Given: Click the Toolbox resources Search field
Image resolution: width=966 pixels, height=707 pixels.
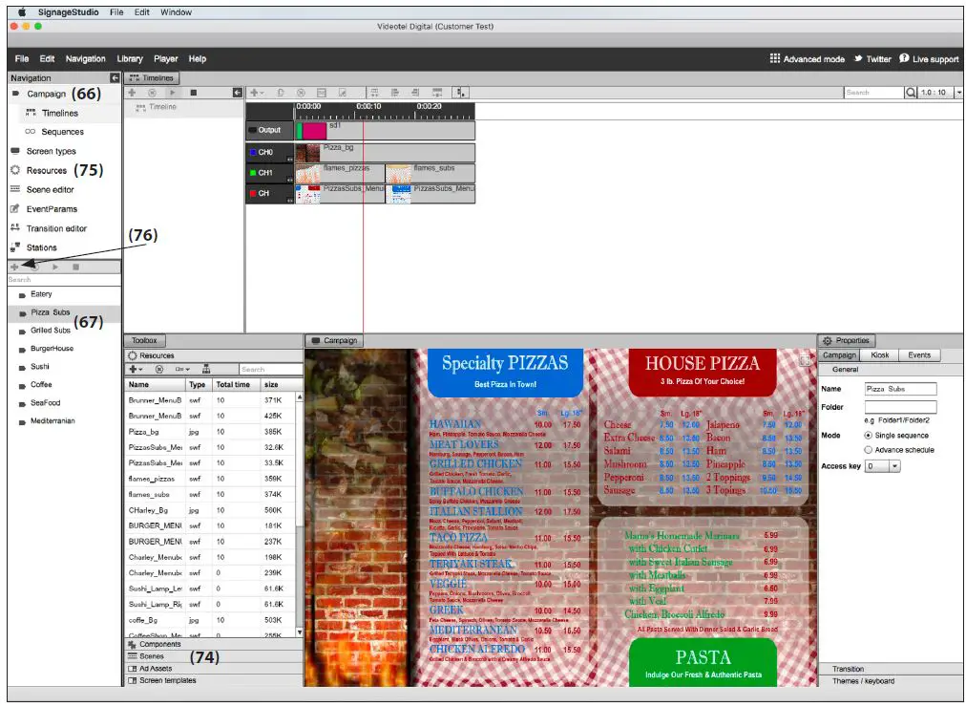Looking at the screenshot, I should click(x=270, y=370).
